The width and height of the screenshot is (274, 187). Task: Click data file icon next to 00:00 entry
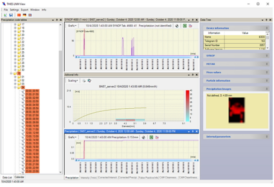23,91
